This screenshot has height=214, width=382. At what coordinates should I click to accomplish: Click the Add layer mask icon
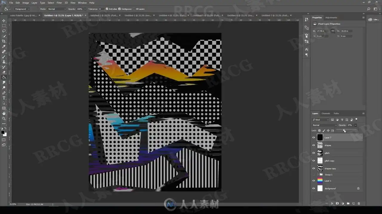point(337,204)
